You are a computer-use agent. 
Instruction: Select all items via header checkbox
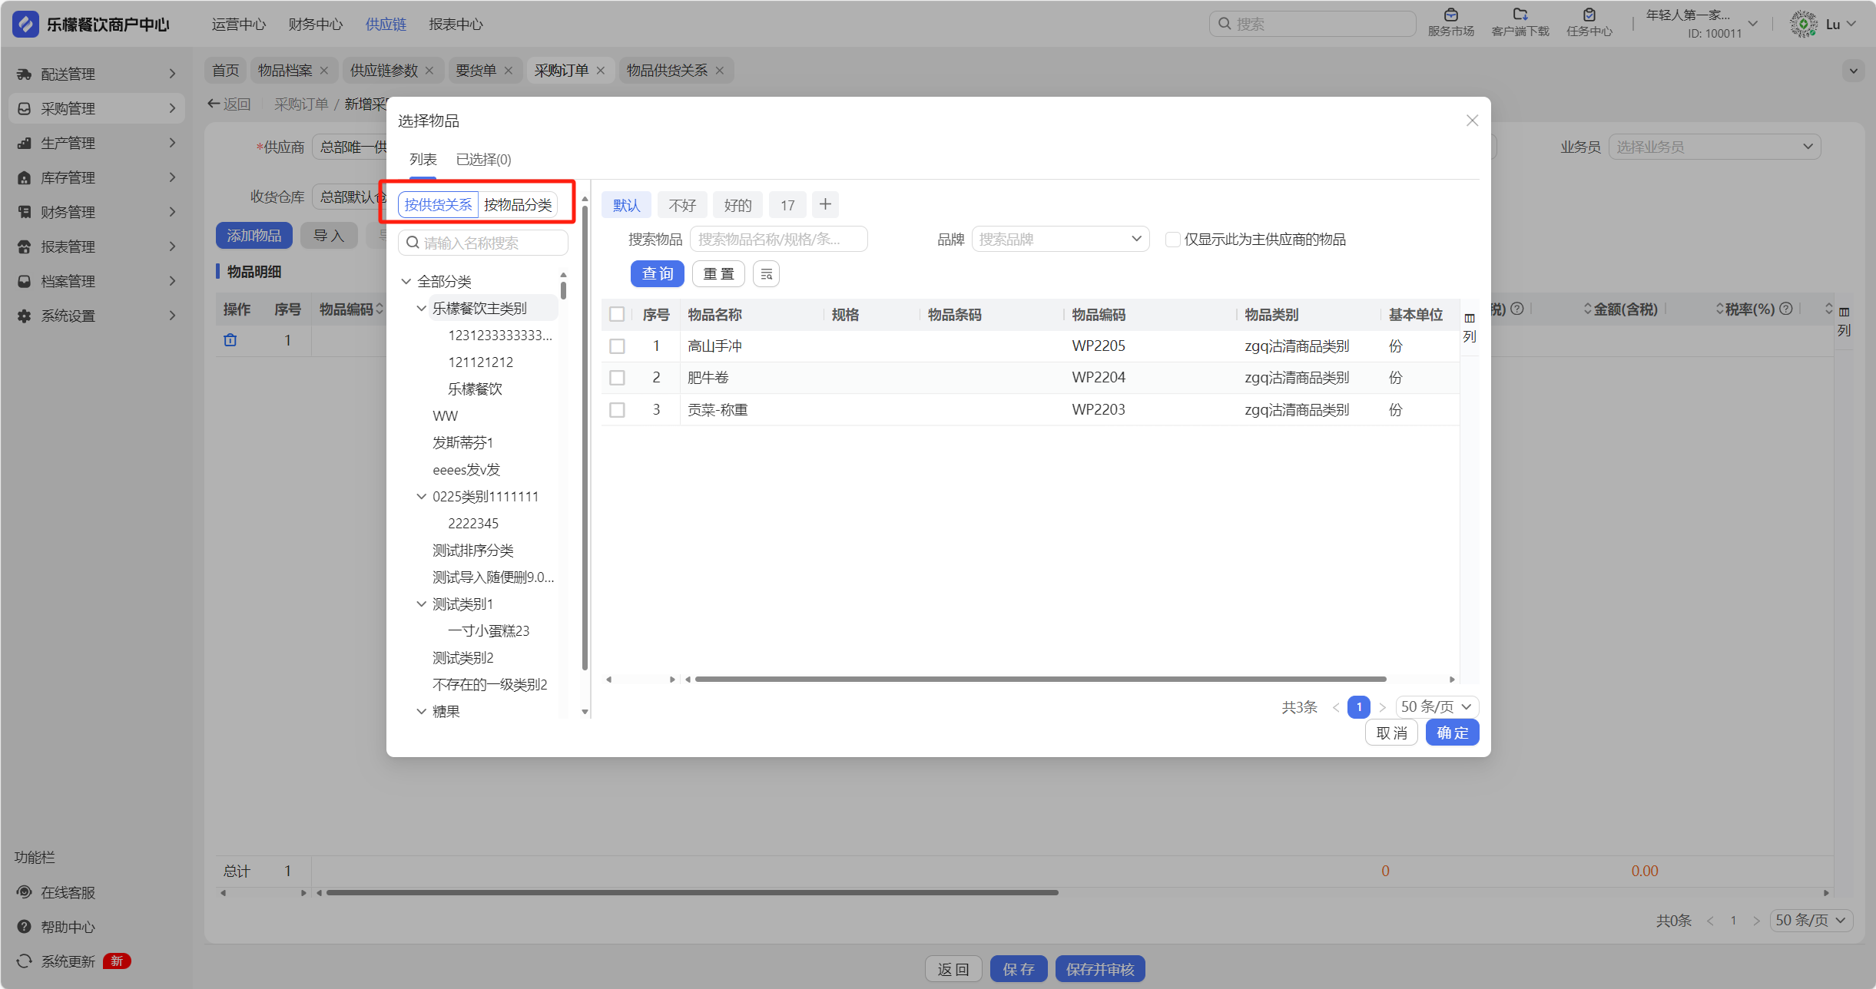617,314
